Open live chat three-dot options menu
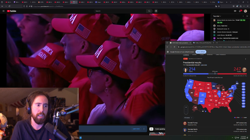 (x=243, y=16)
